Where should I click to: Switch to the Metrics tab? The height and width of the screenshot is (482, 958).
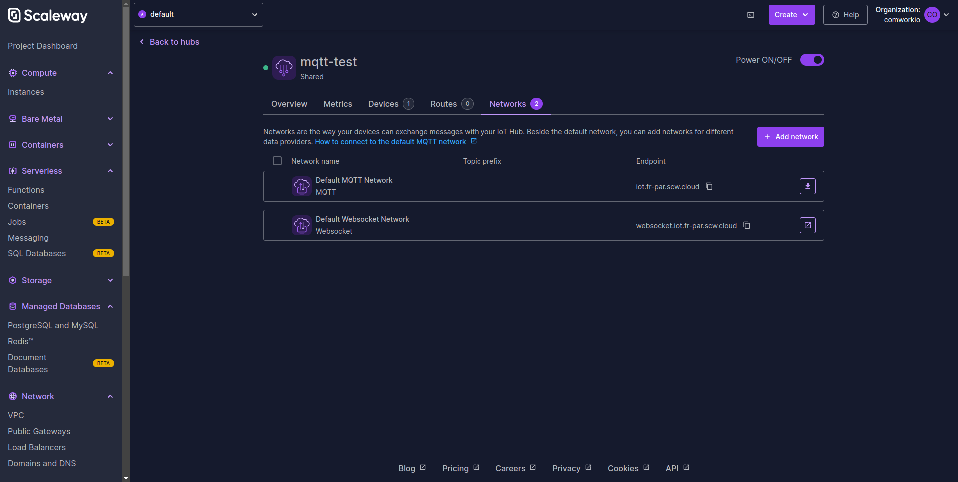coord(338,104)
